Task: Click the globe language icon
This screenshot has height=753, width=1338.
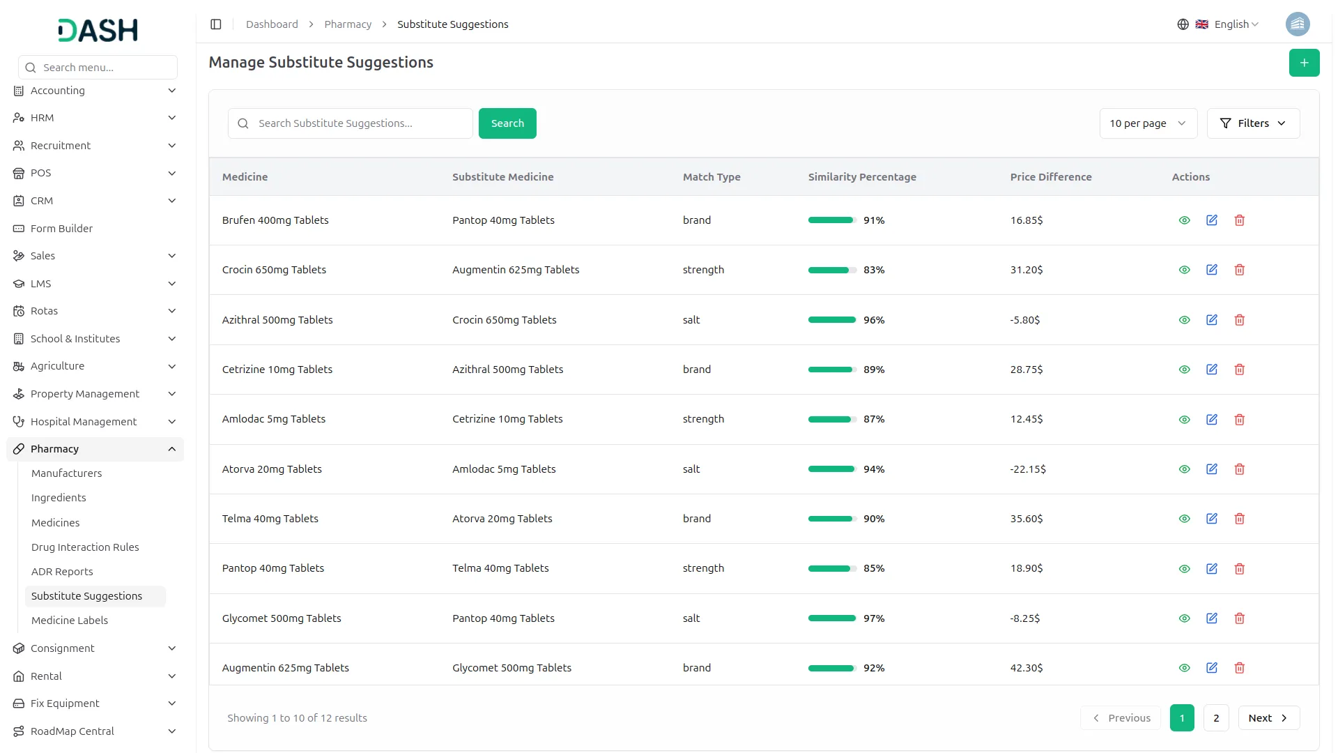Action: tap(1183, 24)
